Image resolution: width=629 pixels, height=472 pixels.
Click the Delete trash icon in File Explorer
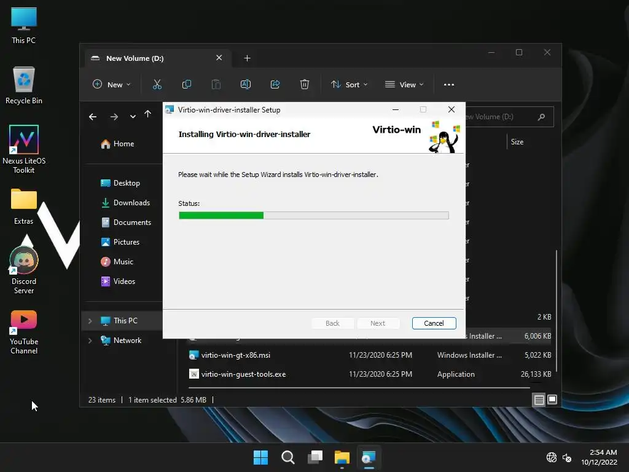point(305,84)
